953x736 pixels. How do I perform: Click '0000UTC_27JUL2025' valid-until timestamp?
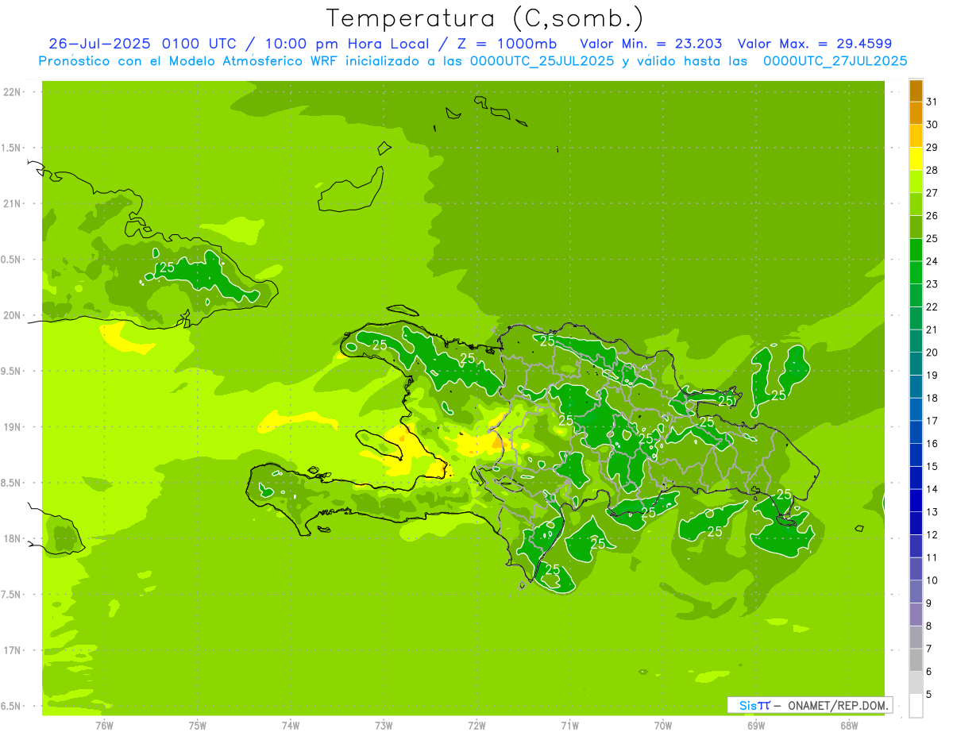(x=835, y=61)
